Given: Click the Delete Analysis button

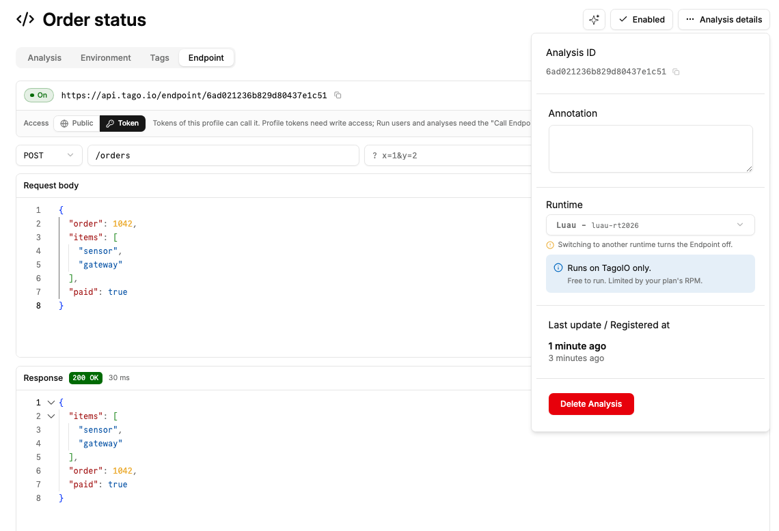Looking at the screenshot, I should [x=590, y=404].
